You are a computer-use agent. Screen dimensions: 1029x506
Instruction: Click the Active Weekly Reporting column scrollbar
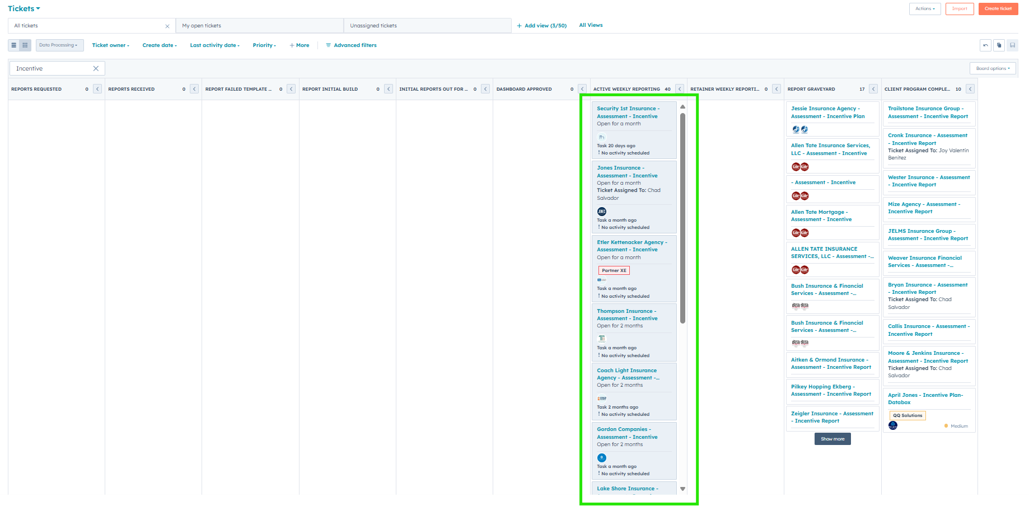682,218
